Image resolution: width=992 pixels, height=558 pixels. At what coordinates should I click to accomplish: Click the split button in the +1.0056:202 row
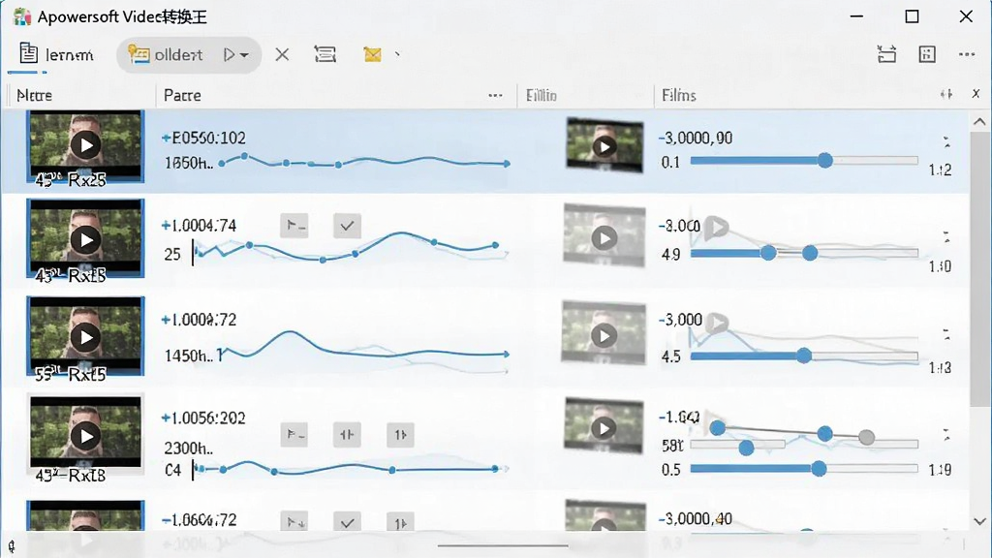point(348,435)
